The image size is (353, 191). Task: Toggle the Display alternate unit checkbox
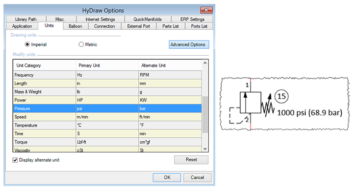(15, 160)
